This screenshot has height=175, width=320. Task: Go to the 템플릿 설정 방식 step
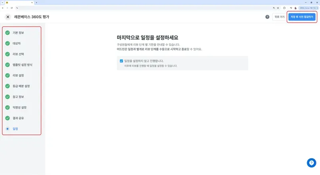[22, 65]
